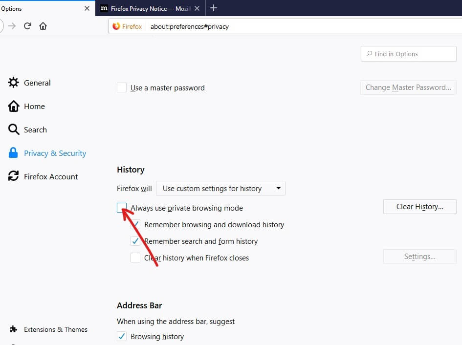Click the Clear History button
462x345 pixels.
point(419,207)
